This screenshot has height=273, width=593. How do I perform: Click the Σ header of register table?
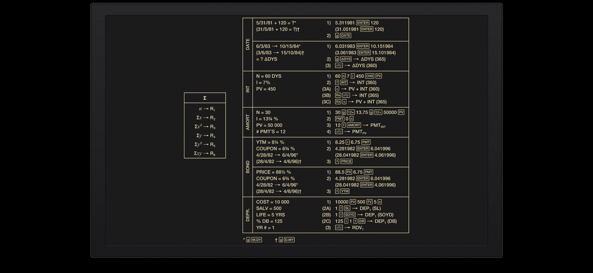pyautogui.click(x=205, y=97)
